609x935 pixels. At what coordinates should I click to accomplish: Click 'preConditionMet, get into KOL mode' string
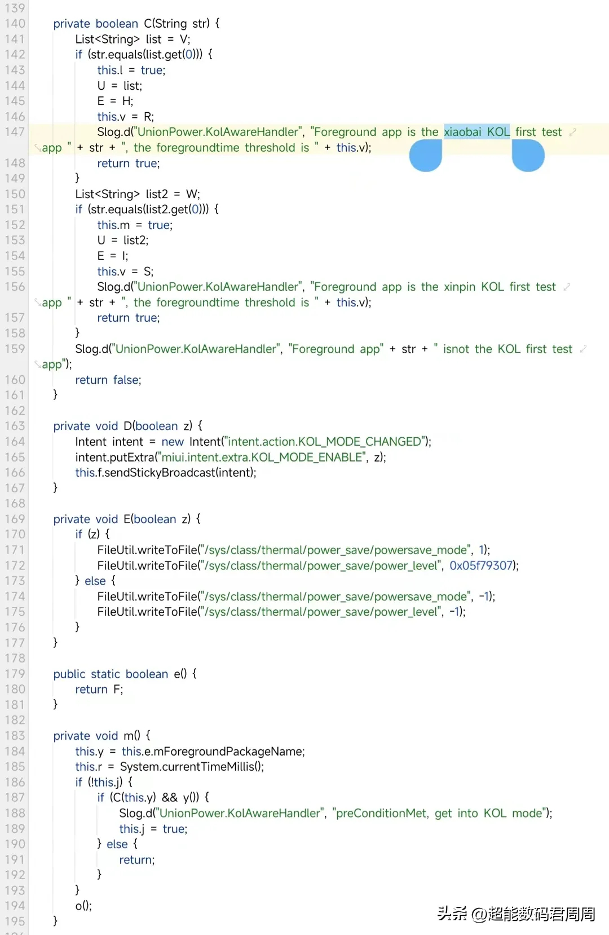coord(439,814)
